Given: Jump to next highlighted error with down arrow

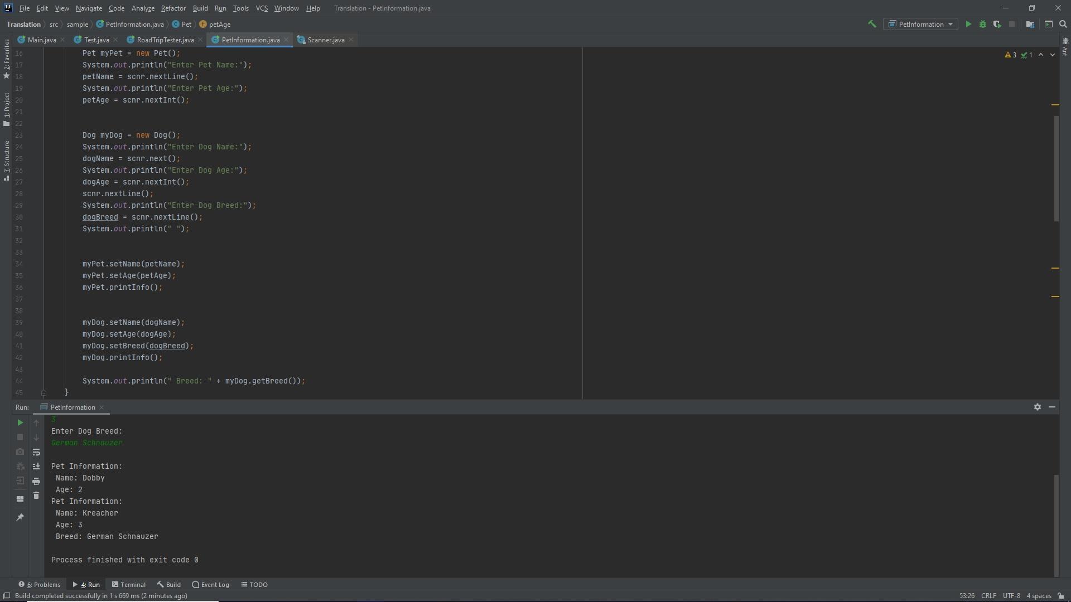Looking at the screenshot, I should 1053,55.
